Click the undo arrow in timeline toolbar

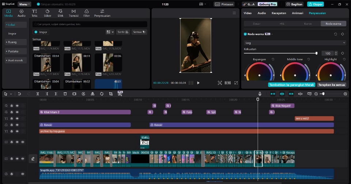[x=19, y=94]
